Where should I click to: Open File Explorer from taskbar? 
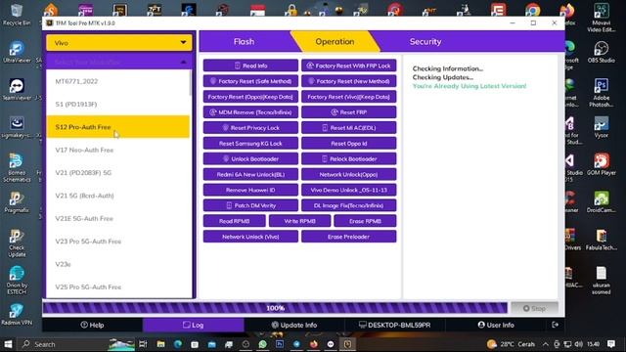(160, 344)
